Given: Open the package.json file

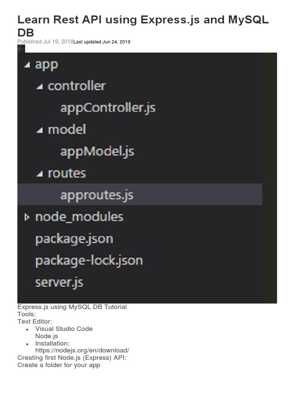Looking at the screenshot, I should click(74, 239).
